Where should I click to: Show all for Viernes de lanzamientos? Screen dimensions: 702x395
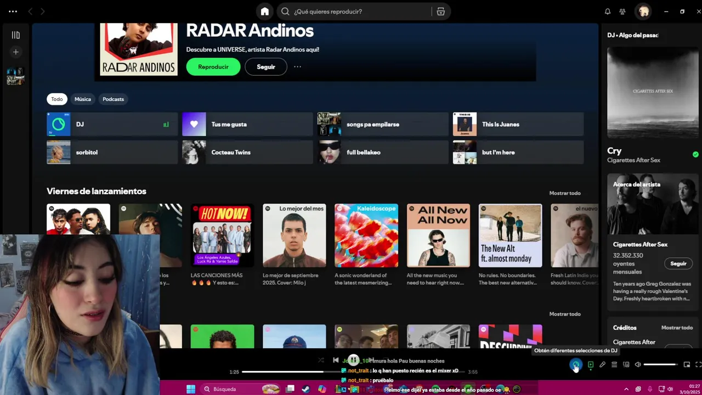tap(565, 193)
